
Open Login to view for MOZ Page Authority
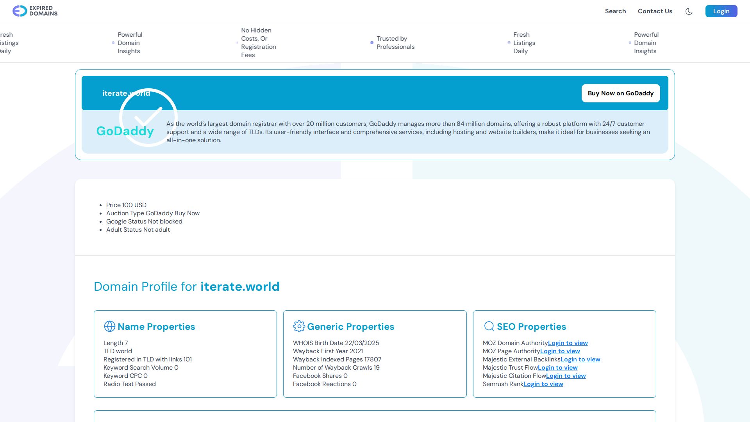click(560, 351)
